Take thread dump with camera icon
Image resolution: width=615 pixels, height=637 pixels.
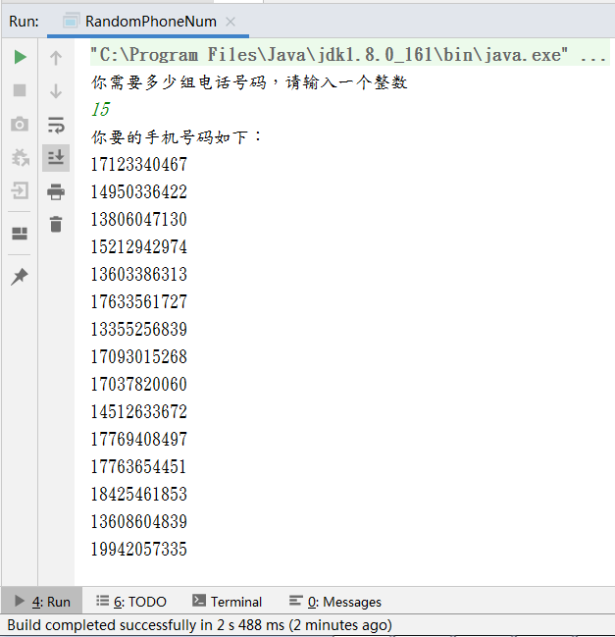(x=20, y=124)
